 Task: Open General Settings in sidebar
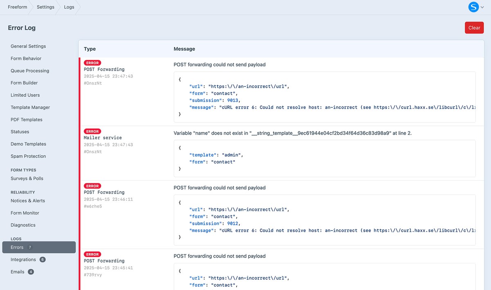[x=28, y=46]
